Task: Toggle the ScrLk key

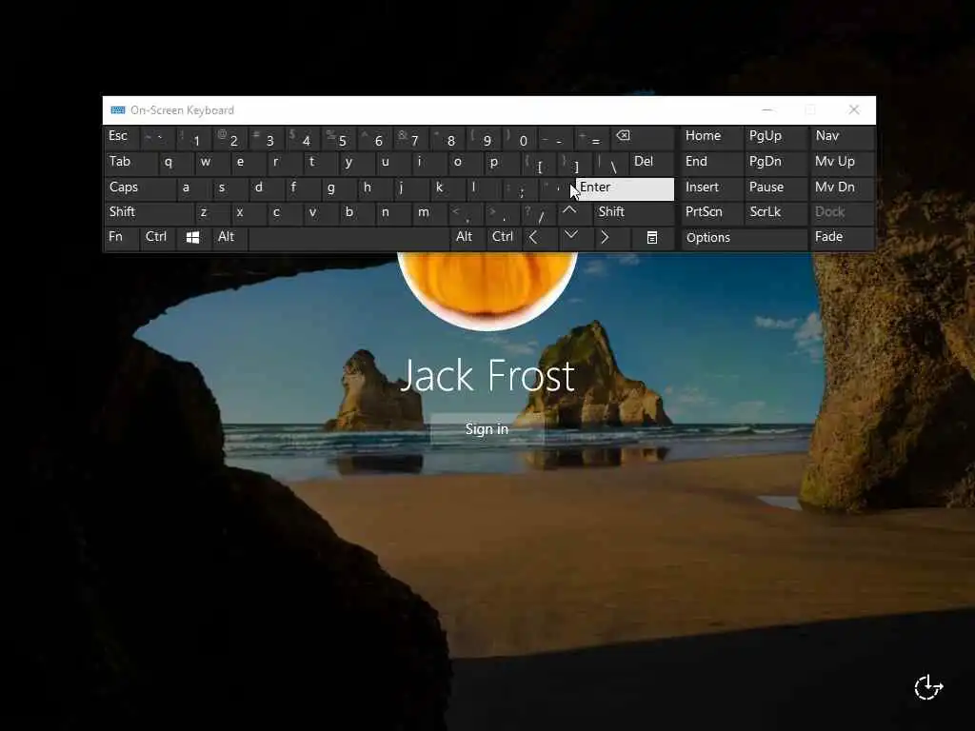Action: click(x=776, y=213)
